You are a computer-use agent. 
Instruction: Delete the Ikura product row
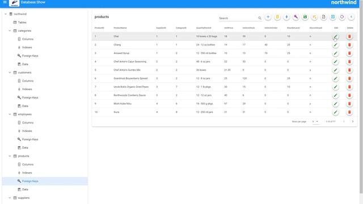(x=349, y=112)
